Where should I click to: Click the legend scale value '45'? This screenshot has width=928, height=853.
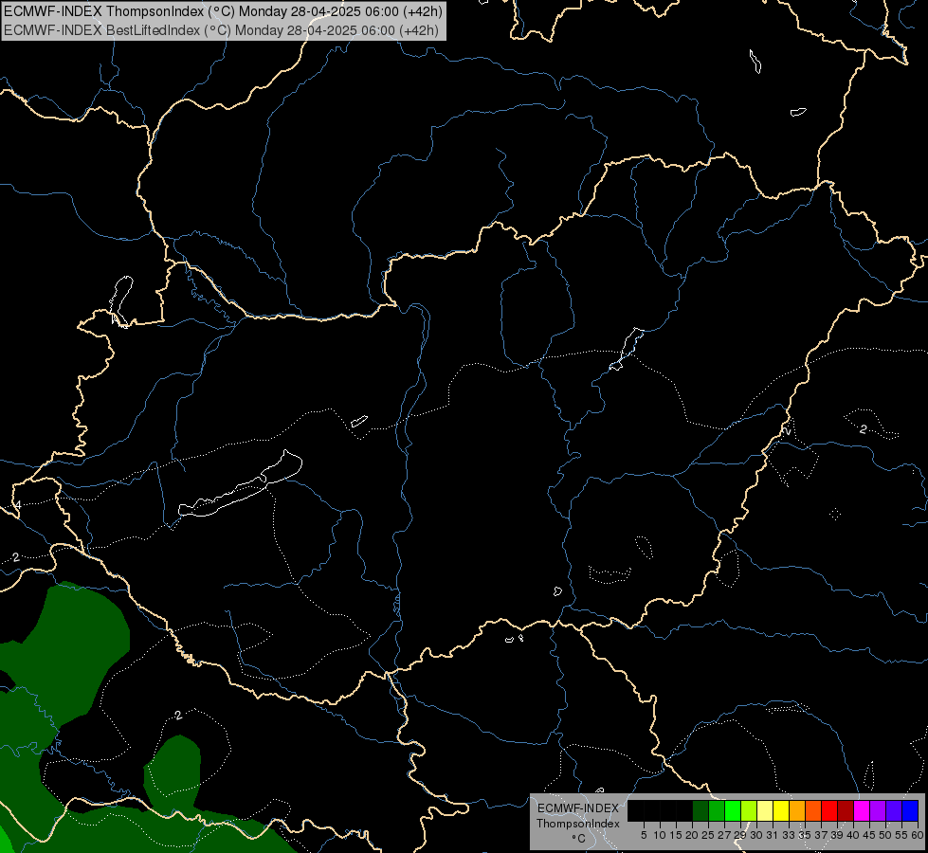[x=869, y=835]
